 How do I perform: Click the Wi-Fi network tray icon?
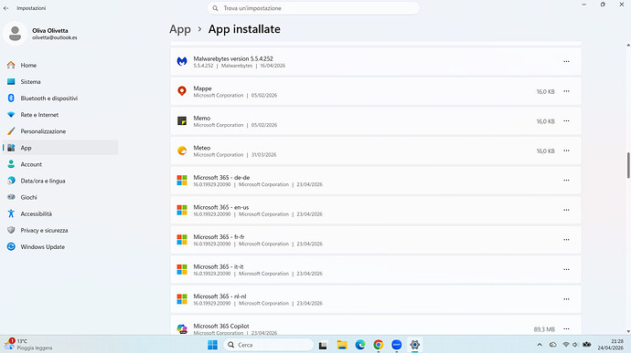tap(565, 345)
